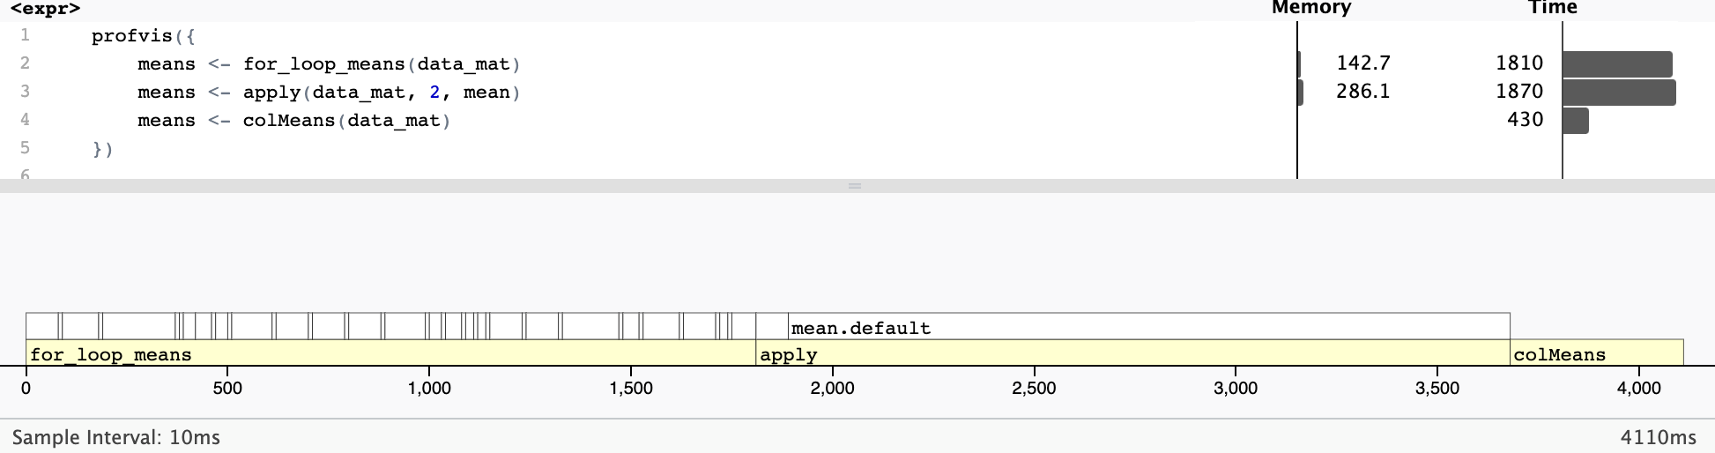
Task: Click the time bar for the apply line
Action: 1618,92
